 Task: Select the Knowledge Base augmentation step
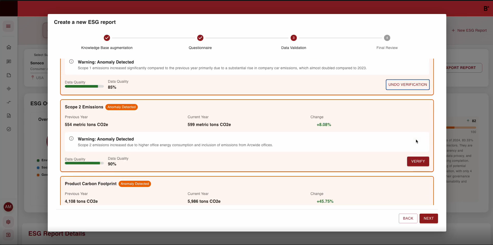pyautogui.click(x=107, y=38)
